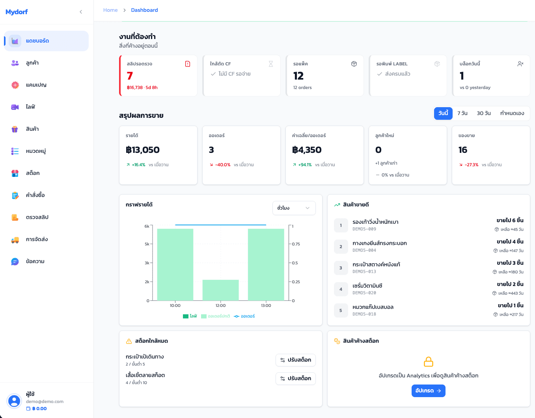Toggle the ไลฟ์ legend series in chart
Image resolution: width=535 pixels, height=418 pixels.
[190, 316]
